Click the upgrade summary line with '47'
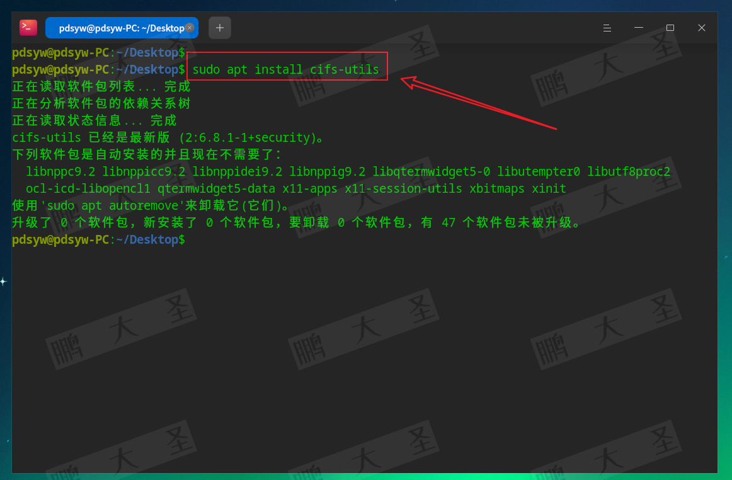Image resolution: width=732 pixels, height=480 pixels. click(x=296, y=222)
